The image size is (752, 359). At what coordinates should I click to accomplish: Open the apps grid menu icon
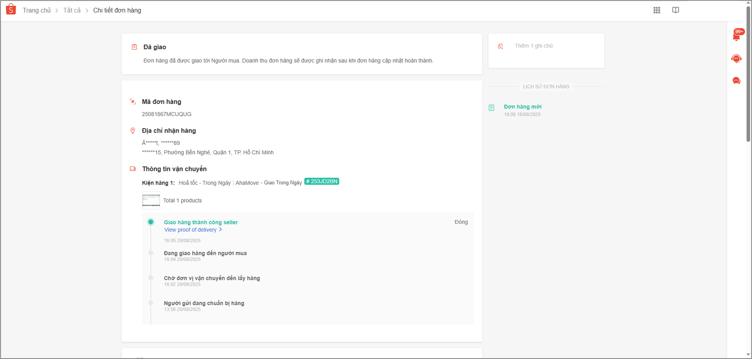click(657, 10)
